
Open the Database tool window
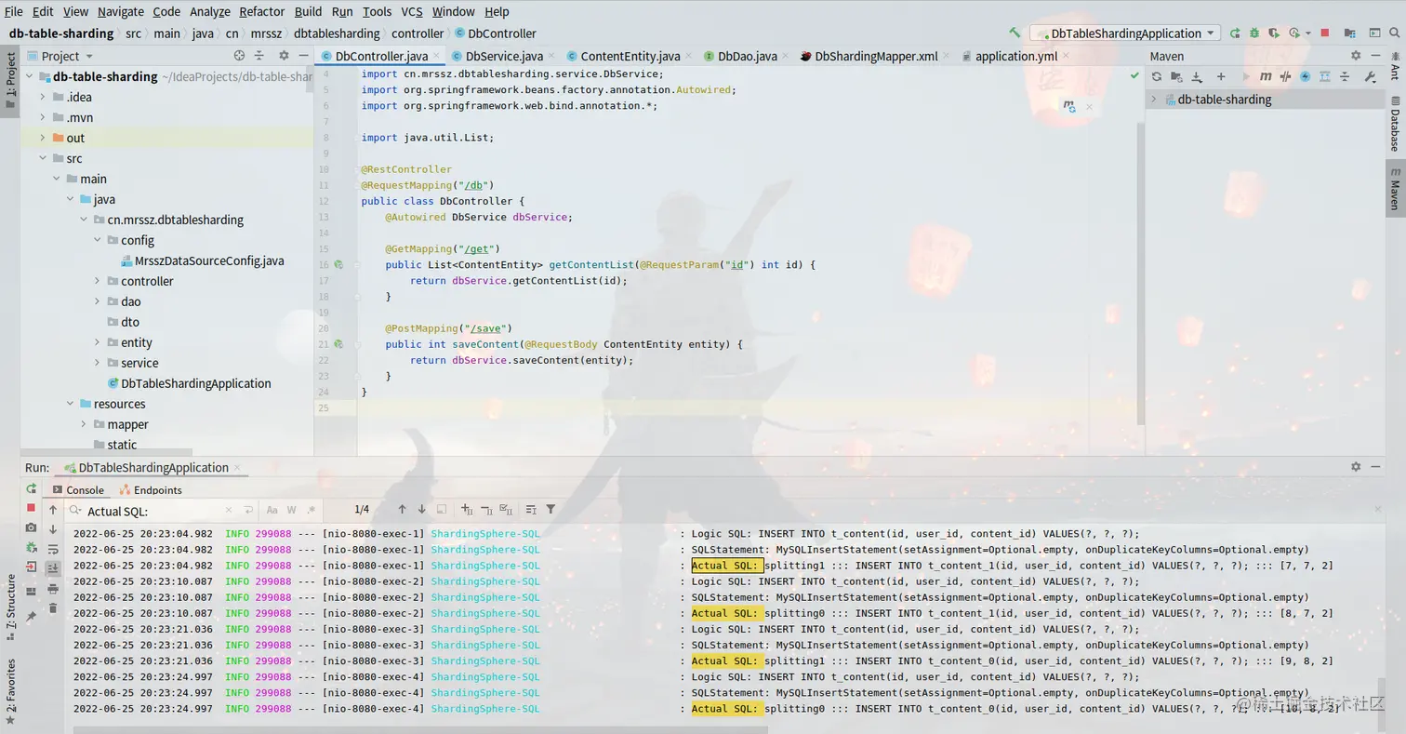pyautogui.click(x=1395, y=125)
